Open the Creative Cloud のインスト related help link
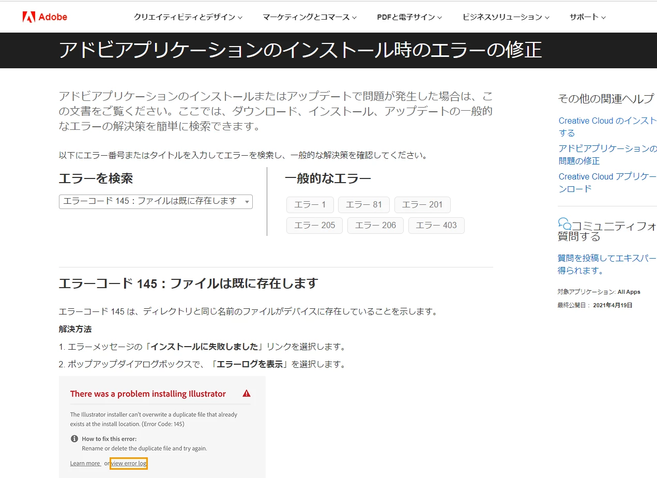 tap(607, 127)
